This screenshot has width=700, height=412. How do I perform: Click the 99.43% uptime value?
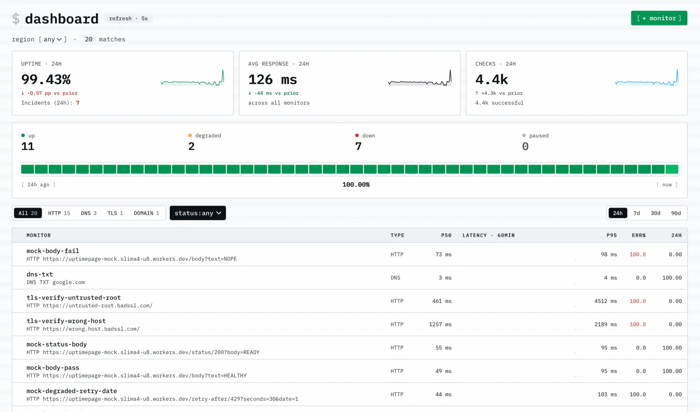coord(46,79)
